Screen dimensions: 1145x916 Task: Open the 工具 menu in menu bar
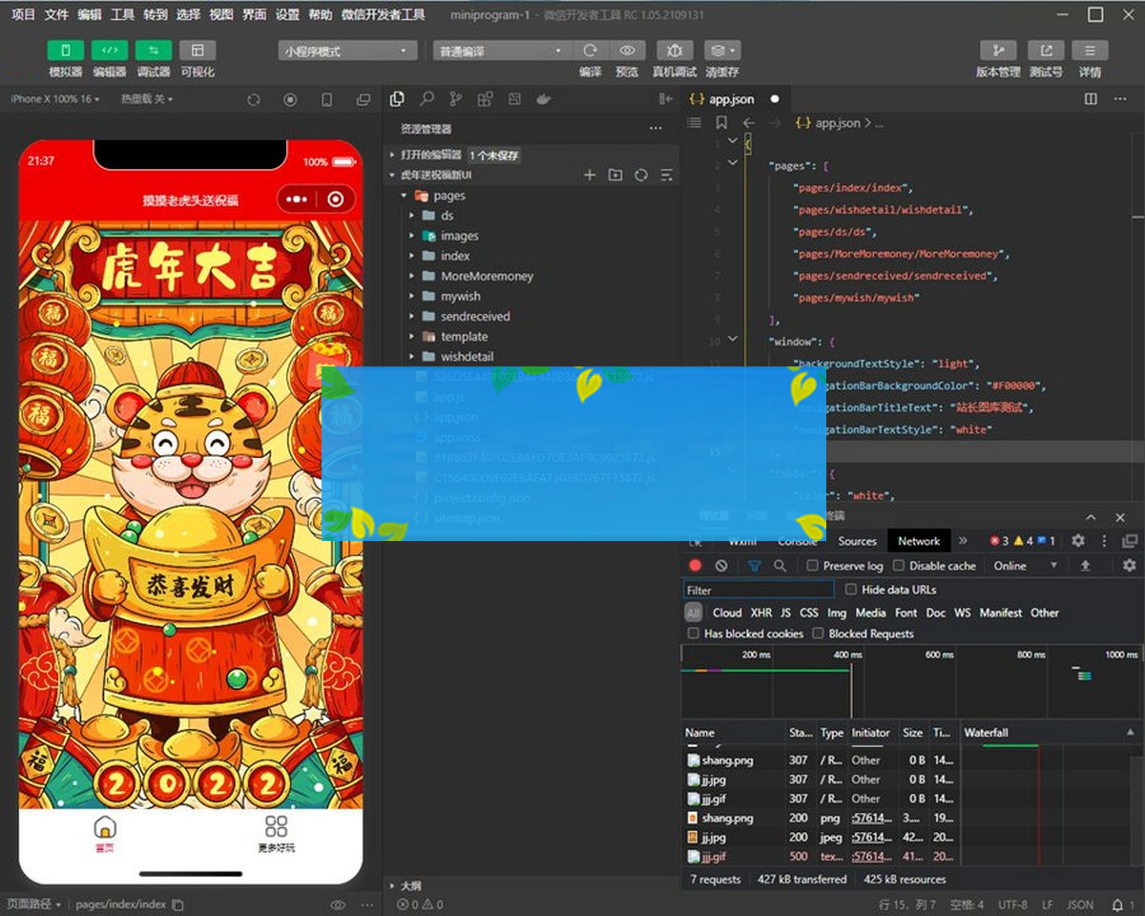(122, 14)
